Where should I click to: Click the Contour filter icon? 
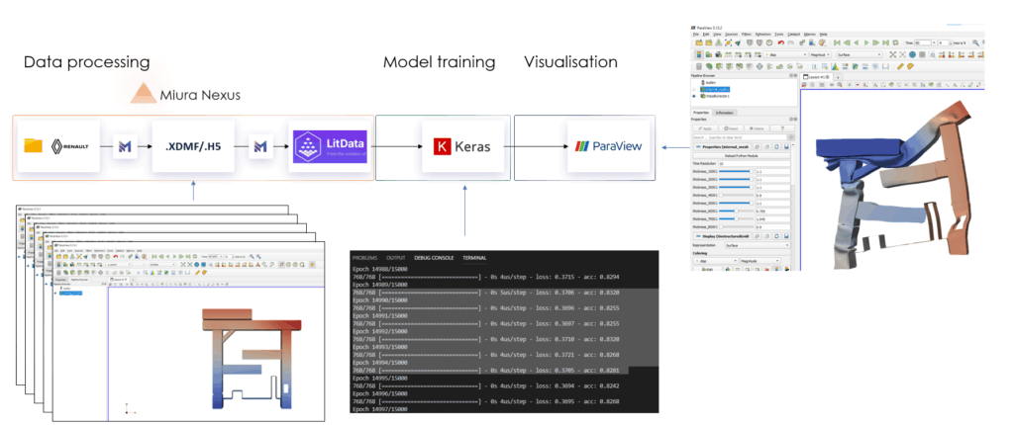coord(709,66)
